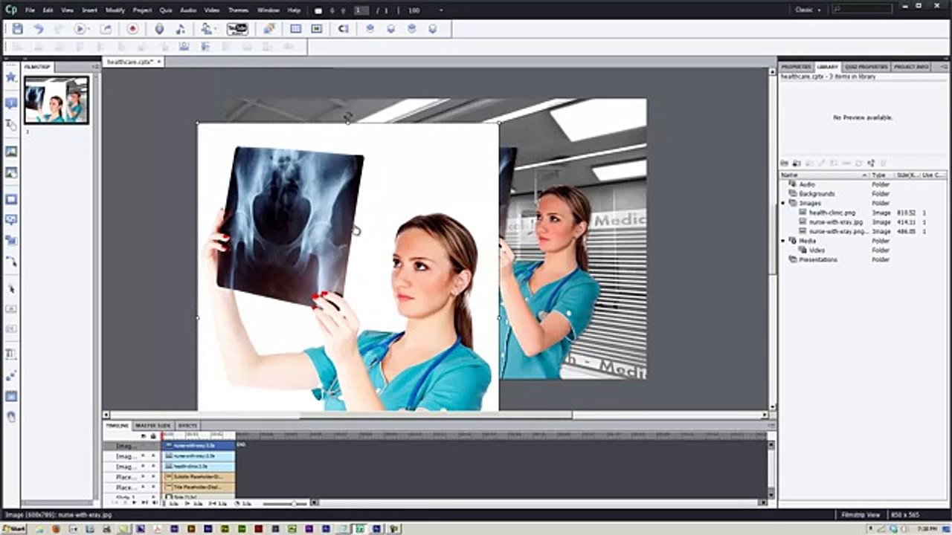Click the stage horizontal scrollbar
Viewport: 952px width, 535px height.
pos(436,415)
